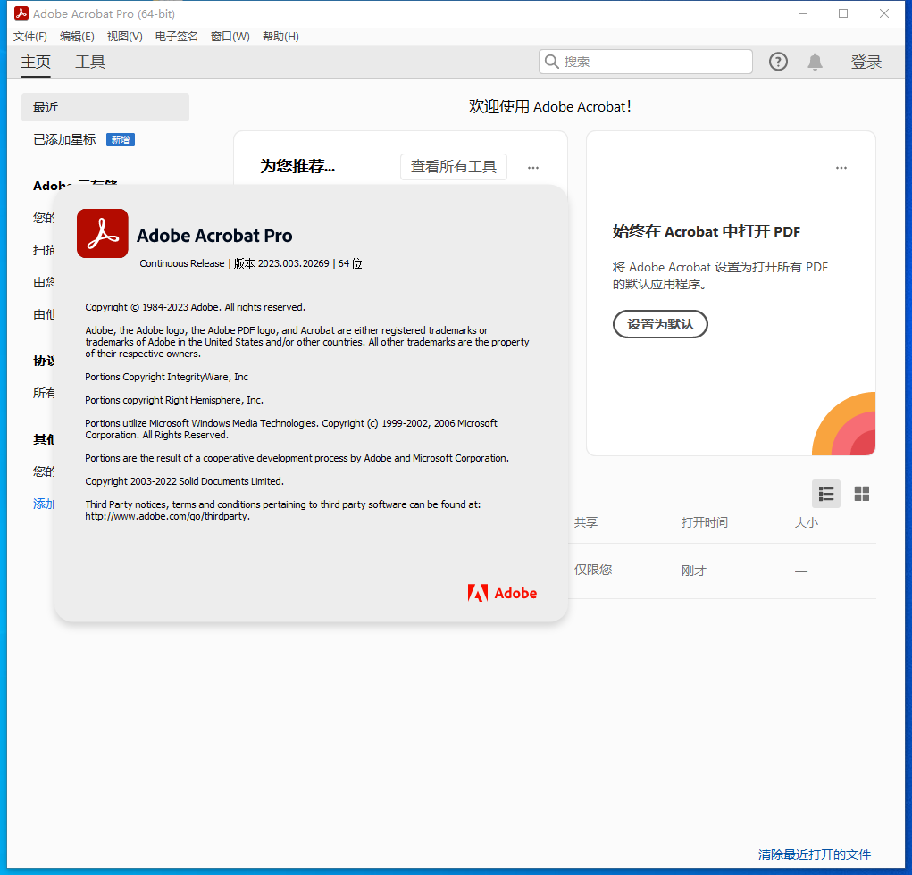Screen dimensions: 912x875
Task: Select the list view icon above the file list
Action: 825,493
